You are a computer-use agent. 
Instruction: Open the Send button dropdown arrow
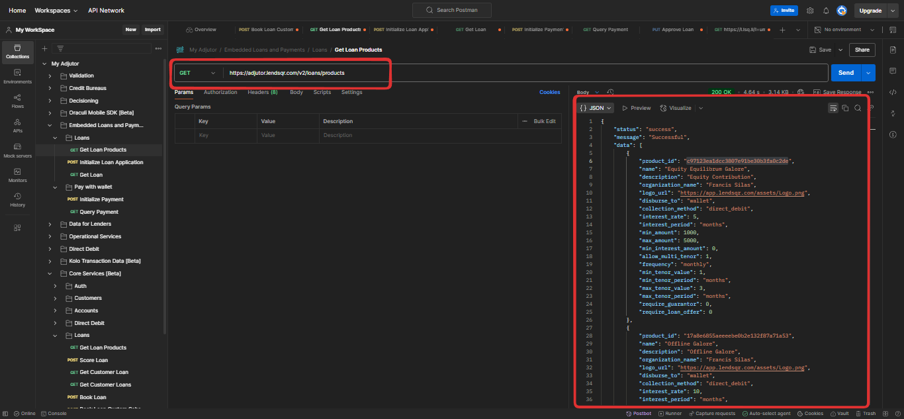tap(869, 73)
